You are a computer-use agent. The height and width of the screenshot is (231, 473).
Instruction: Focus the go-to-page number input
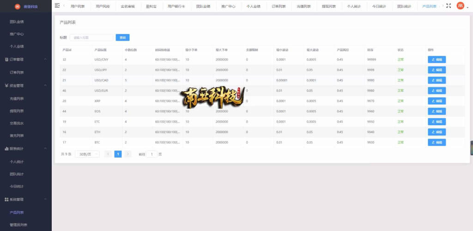tap(152, 154)
